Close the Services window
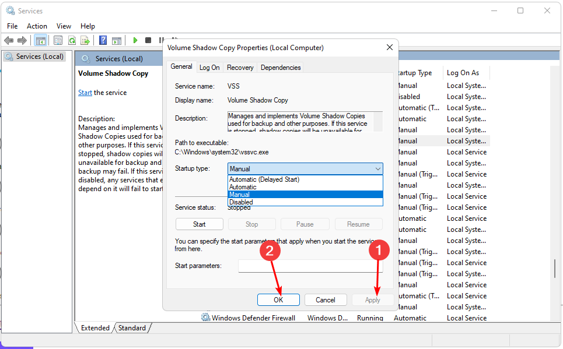 click(x=547, y=10)
